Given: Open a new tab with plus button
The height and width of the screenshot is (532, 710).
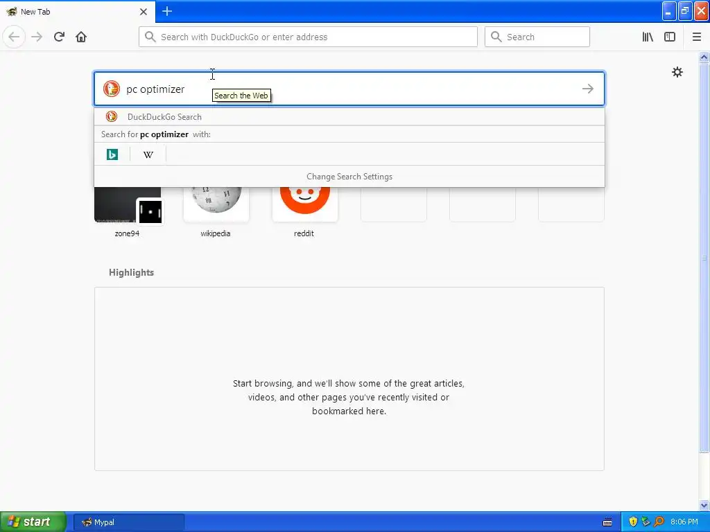Looking at the screenshot, I should pyautogui.click(x=167, y=11).
